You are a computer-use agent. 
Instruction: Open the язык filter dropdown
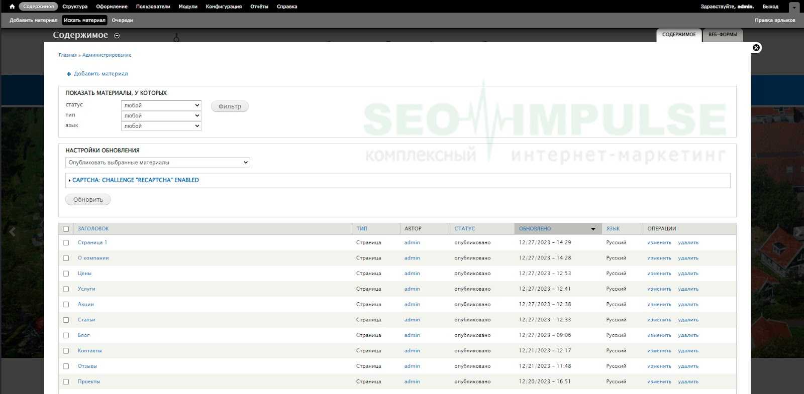[x=161, y=126]
